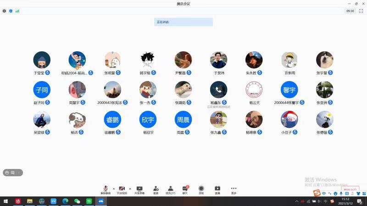367x206 pixels.
Task: Expand audio options arrow beside microphone
Action: 113,188
